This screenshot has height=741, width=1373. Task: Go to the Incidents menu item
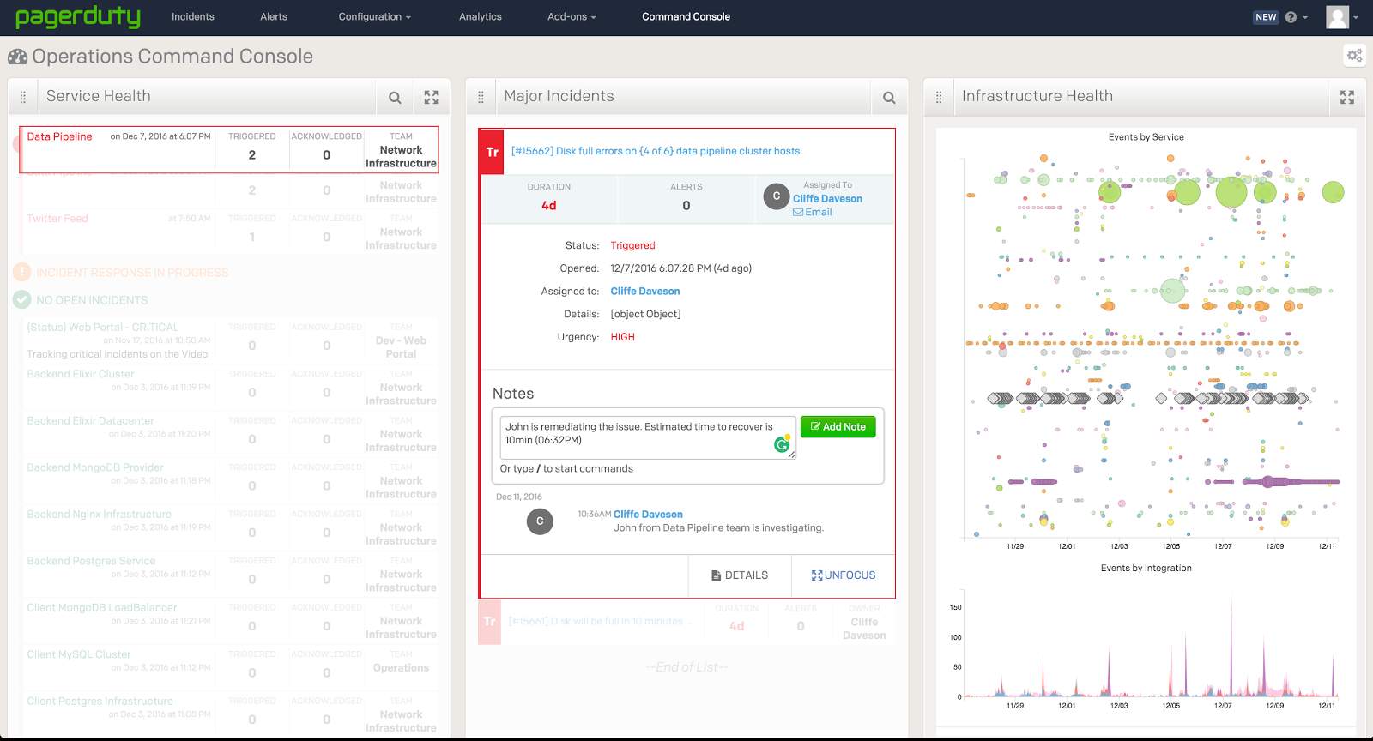click(193, 16)
